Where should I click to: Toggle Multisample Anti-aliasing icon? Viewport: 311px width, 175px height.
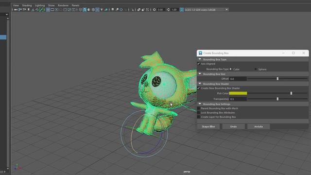[x=121, y=10]
